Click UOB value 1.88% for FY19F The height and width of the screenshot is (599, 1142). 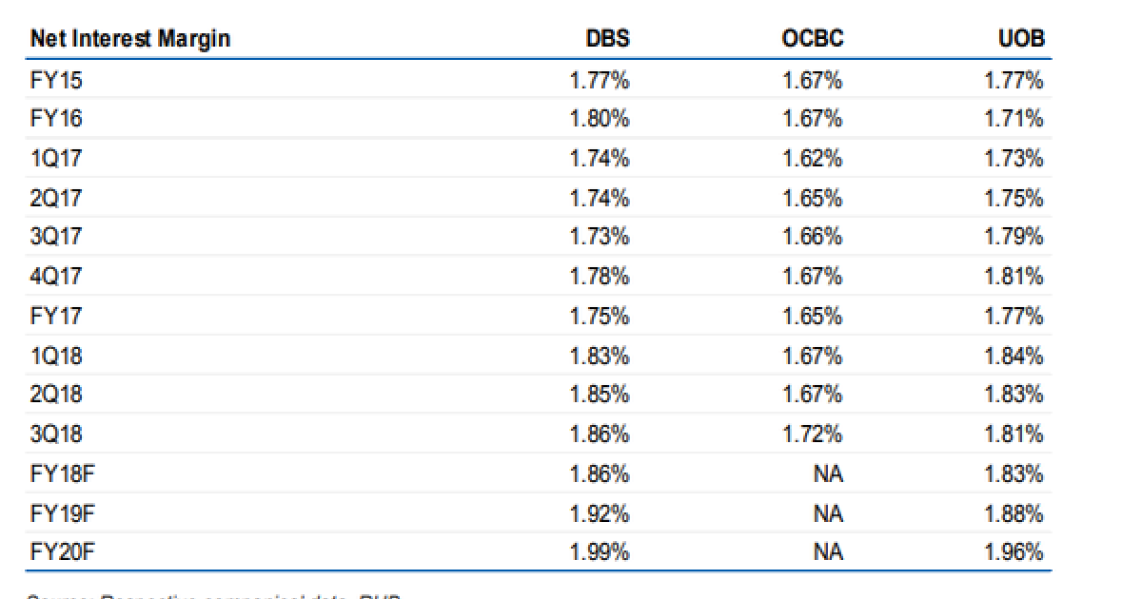tap(1014, 513)
